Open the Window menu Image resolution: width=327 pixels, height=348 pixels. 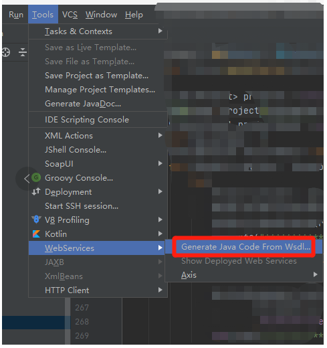101,15
